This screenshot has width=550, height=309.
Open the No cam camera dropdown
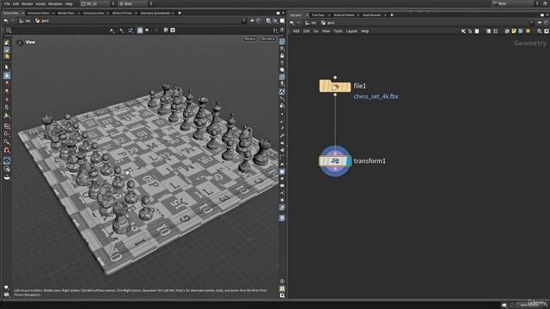coord(267,39)
